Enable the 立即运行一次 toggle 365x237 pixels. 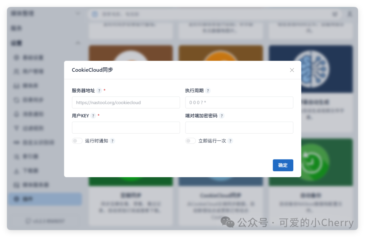point(190,141)
